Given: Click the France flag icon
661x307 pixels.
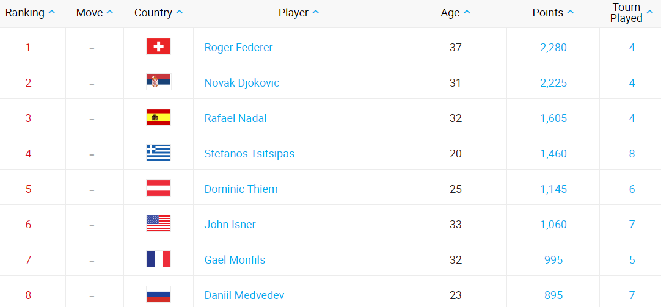Looking at the screenshot, I should [x=158, y=259].
